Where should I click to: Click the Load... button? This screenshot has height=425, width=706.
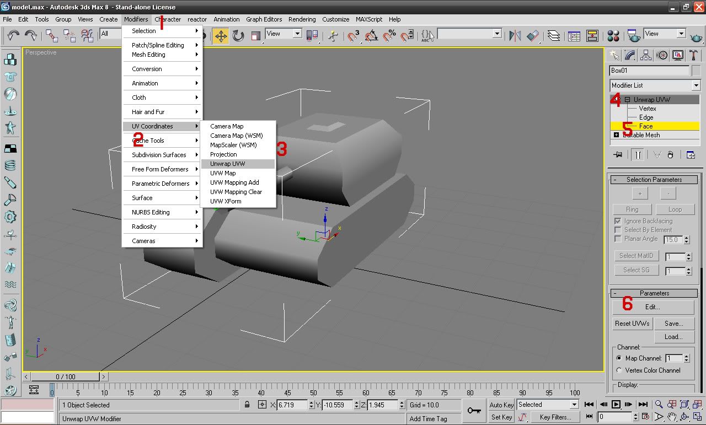coord(674,337)
